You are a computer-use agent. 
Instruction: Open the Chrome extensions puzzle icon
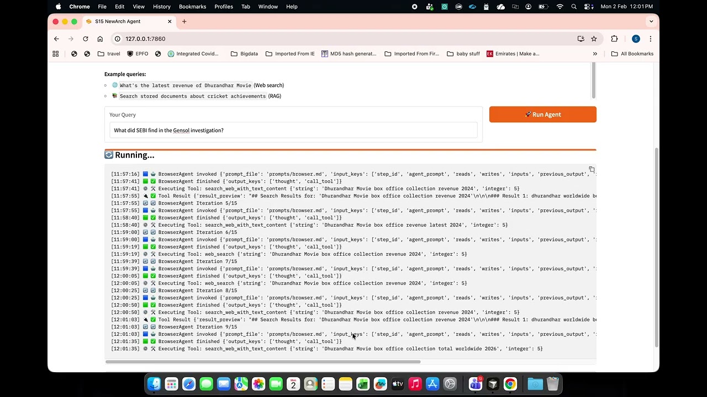(x=614, y=39)
